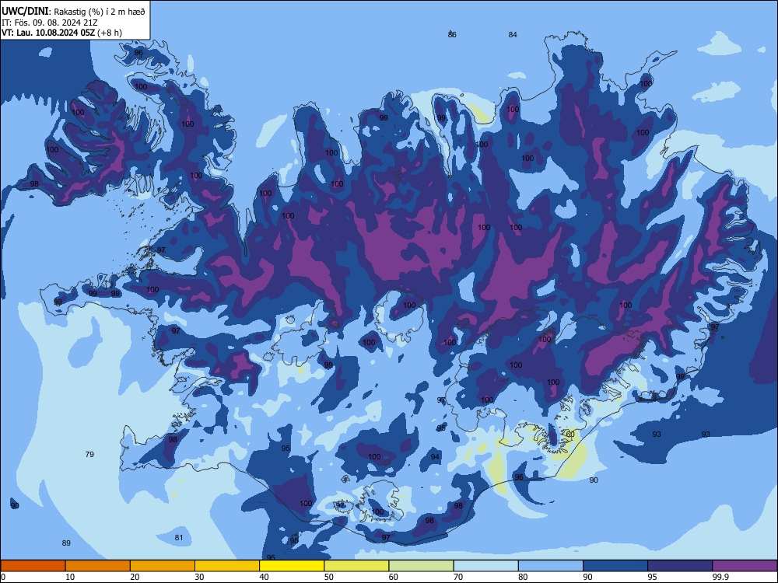Click the 'VT: Lau. 10.08.2024 05Z (+8 h)' line
This screenshot has height=583, width=778.
61,33
